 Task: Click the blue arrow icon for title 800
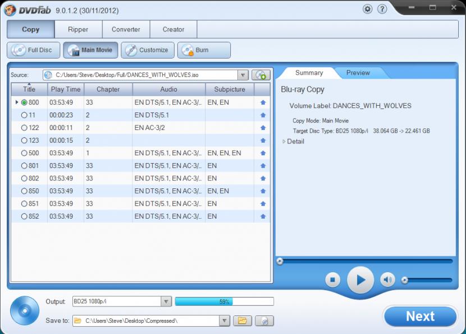(x=263, y=103)
